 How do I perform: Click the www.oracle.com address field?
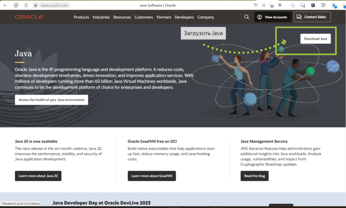pos(54,5)
